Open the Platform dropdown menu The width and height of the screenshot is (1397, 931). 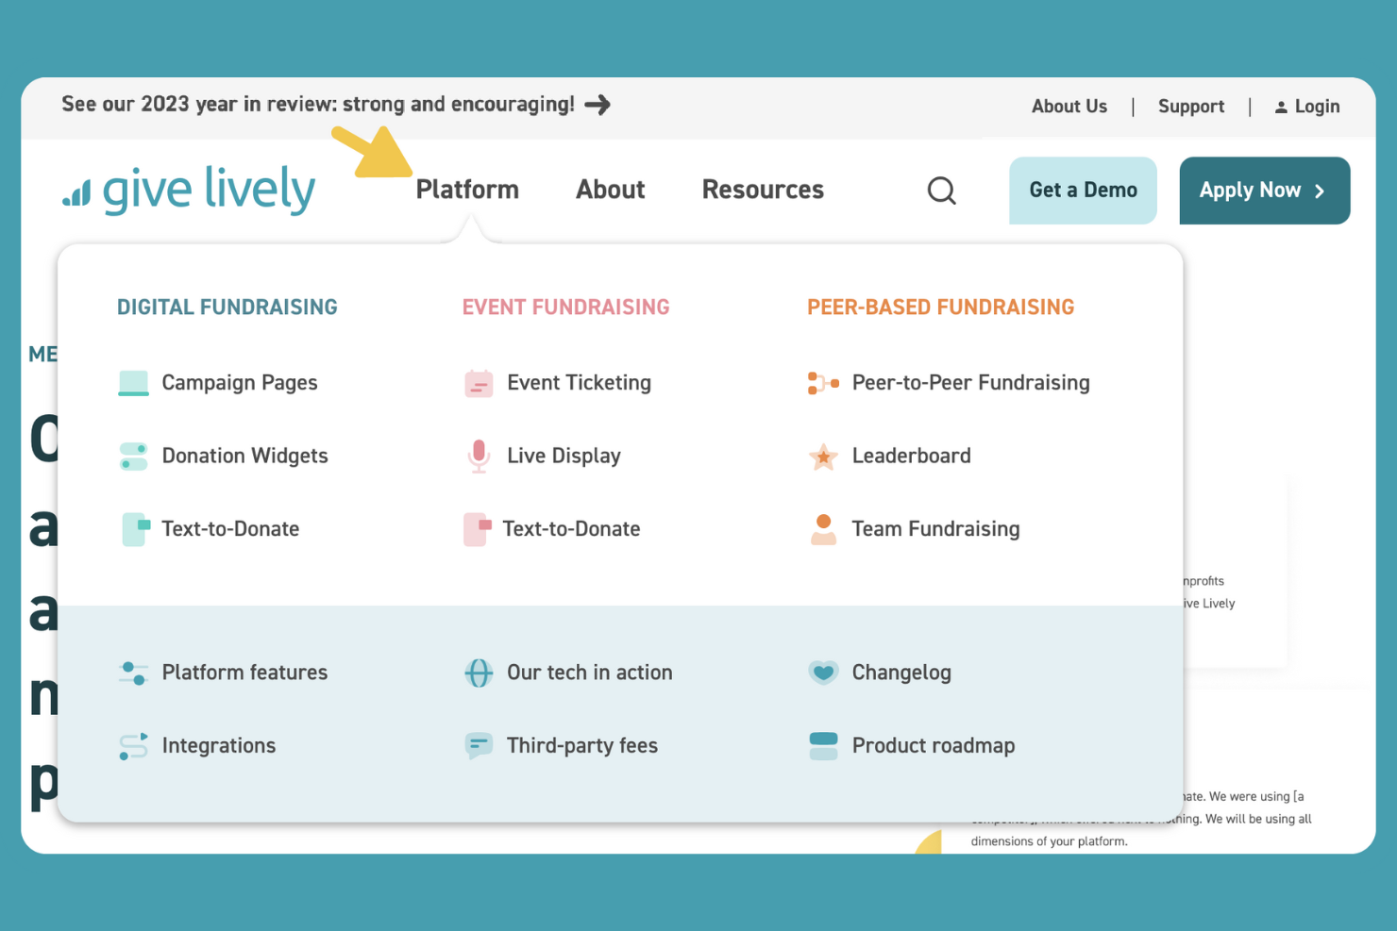[x=467, y=190]
